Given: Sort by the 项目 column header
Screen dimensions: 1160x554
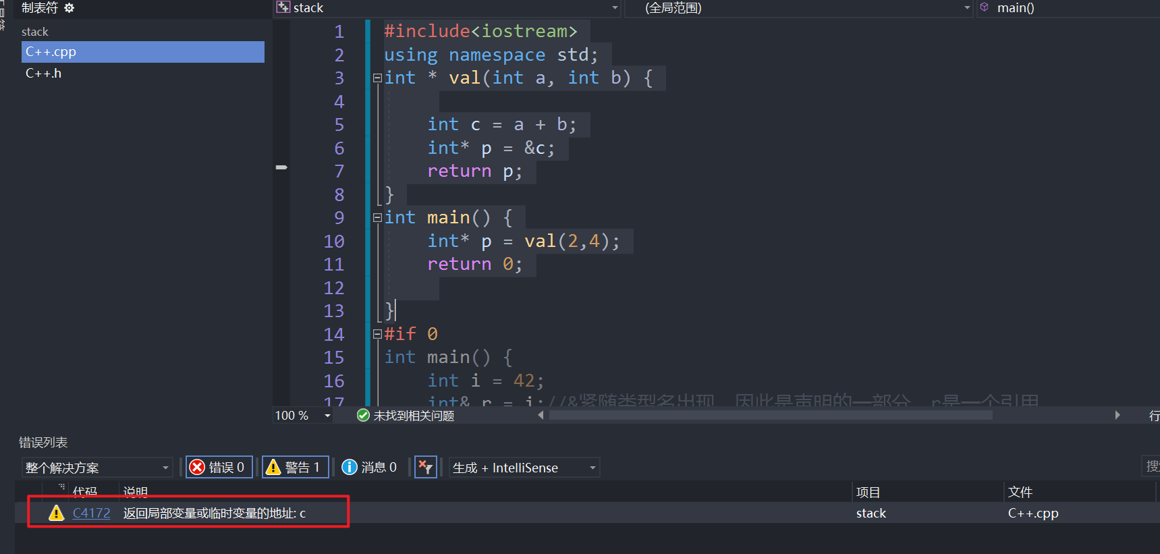Looking at the screenshot, I should click(x=868, y=493).
